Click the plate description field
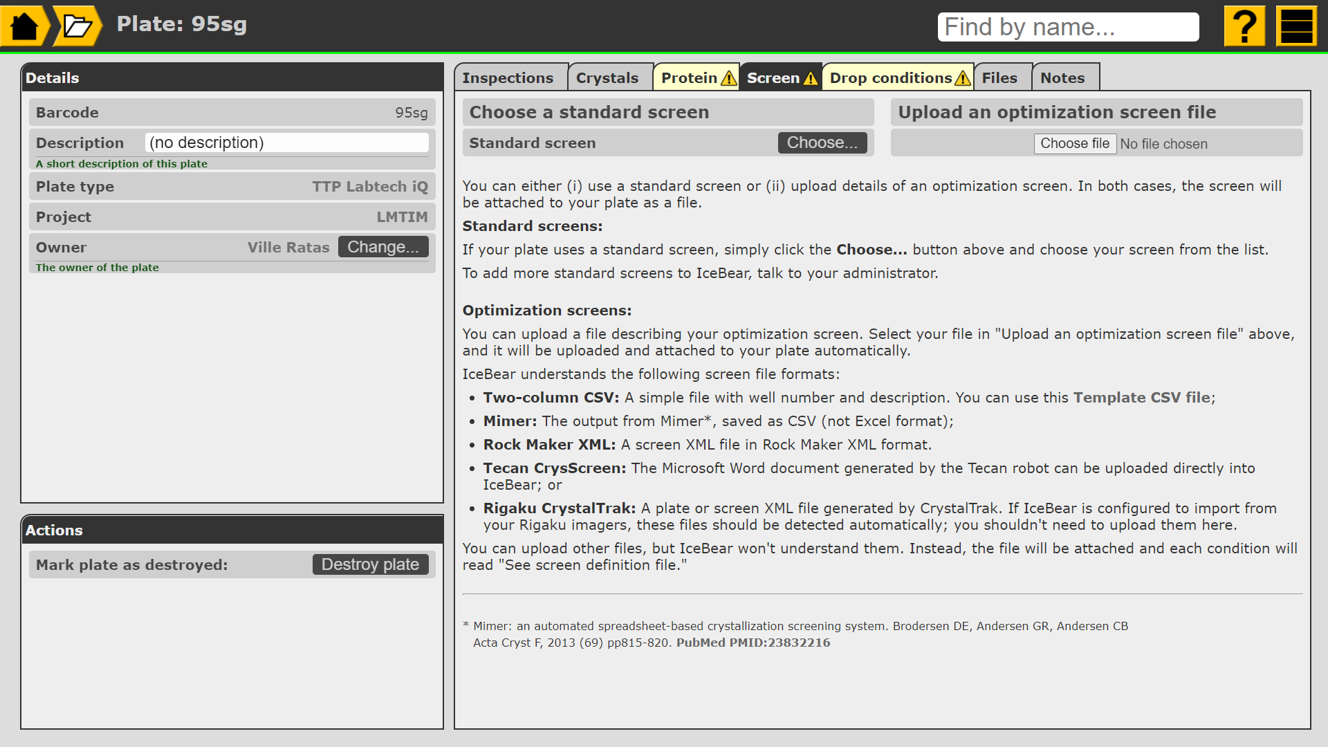1328x747 pixels. pyautogui.click(x=287, y=142)
